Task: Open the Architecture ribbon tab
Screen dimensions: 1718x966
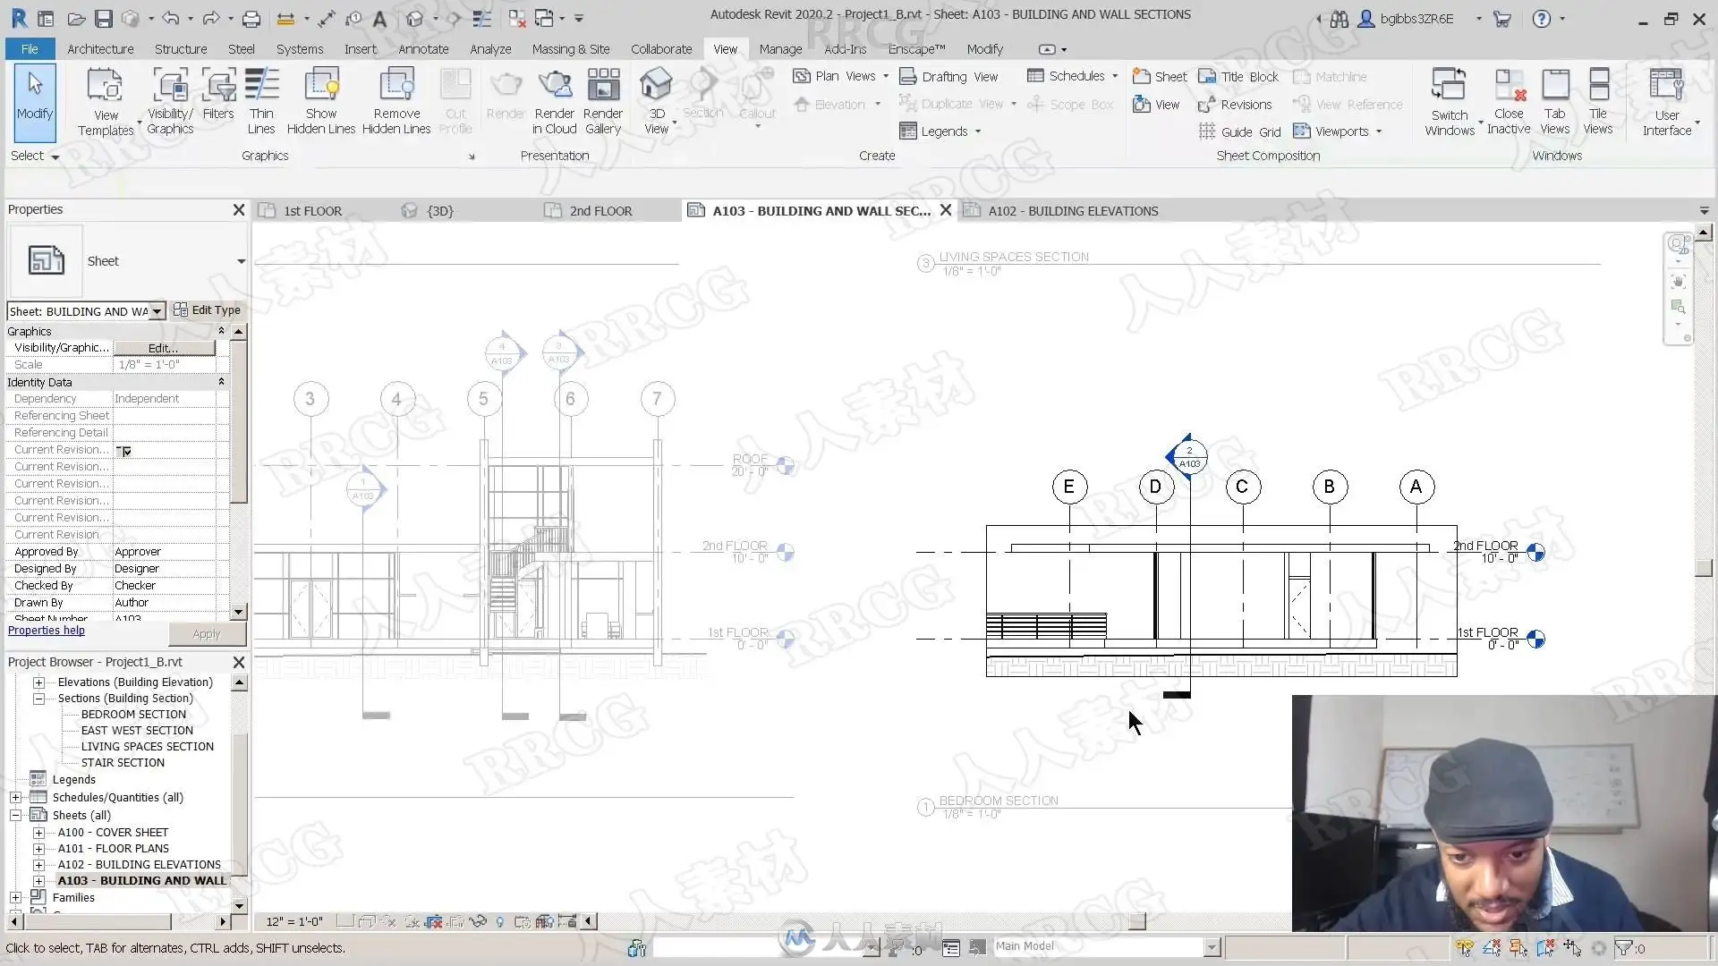Action: 100,49
